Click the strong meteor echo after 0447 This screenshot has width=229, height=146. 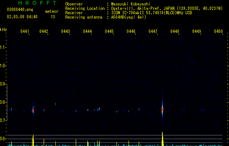pyautogui.click(x=162, y=109)
